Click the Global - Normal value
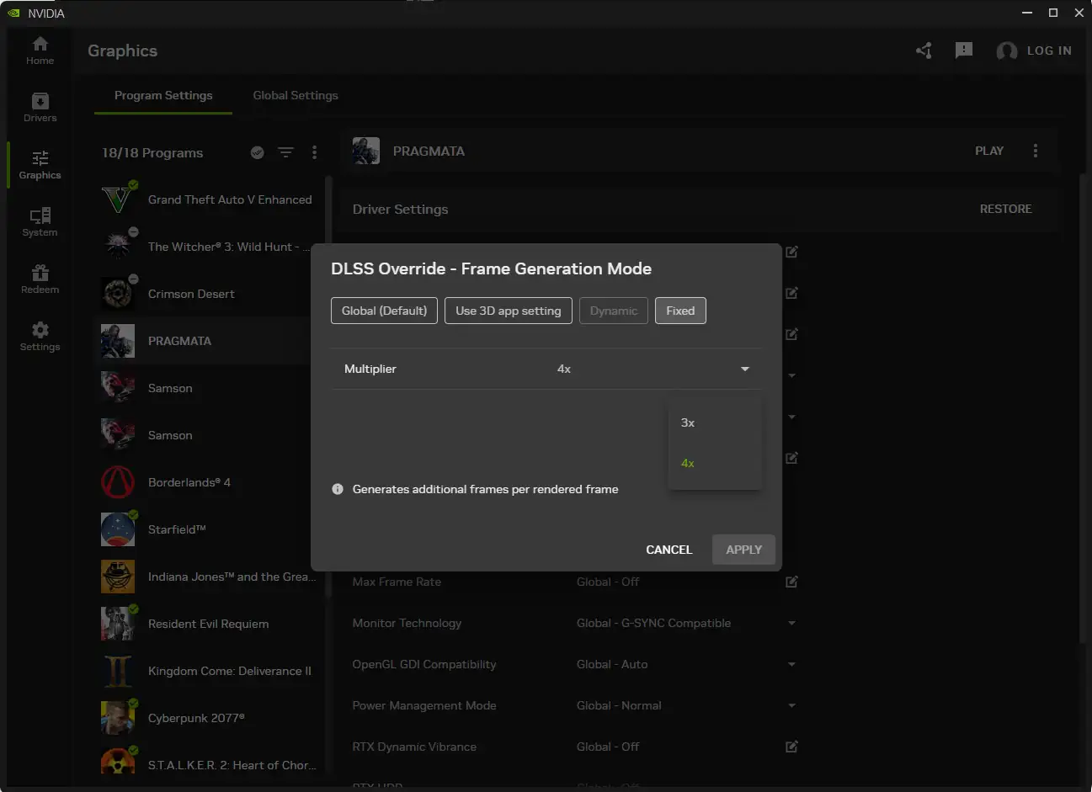Image resolution: width=1092 pixels, height=792 pixels. coord(619,705)
